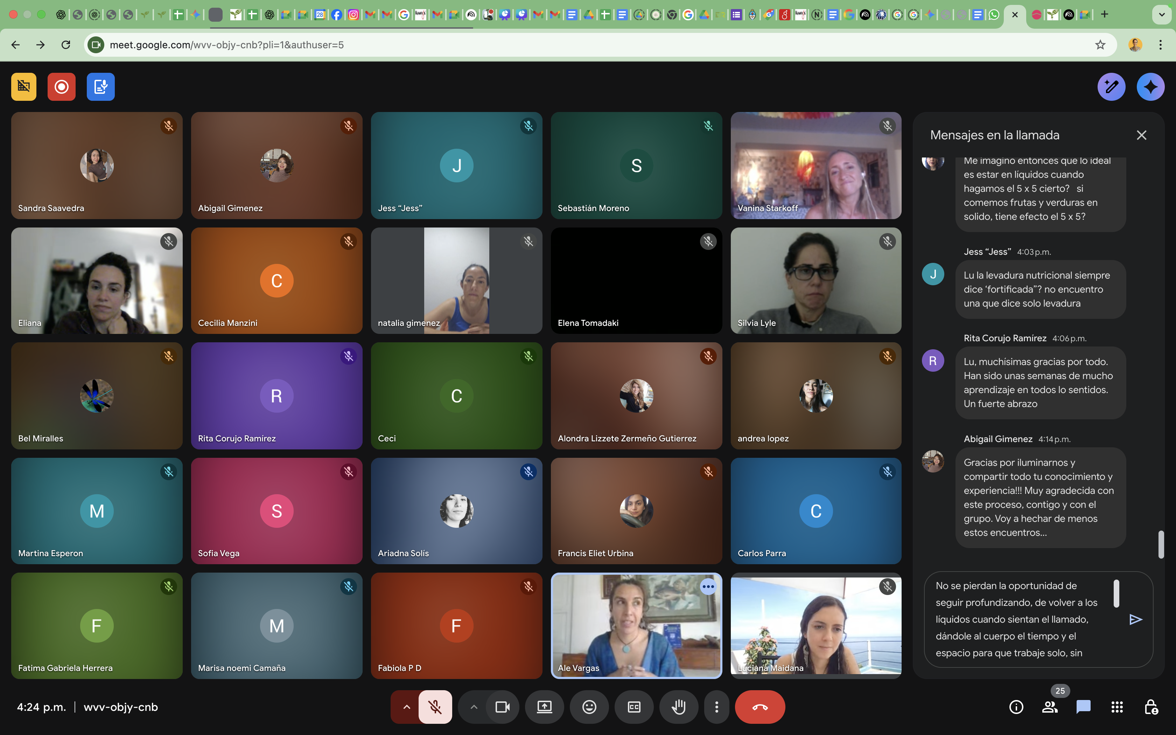The width and height of the screenshot is (1176, 735).
Task: Open the Chrome profile avatar
Action: [x=1135, y=45]
